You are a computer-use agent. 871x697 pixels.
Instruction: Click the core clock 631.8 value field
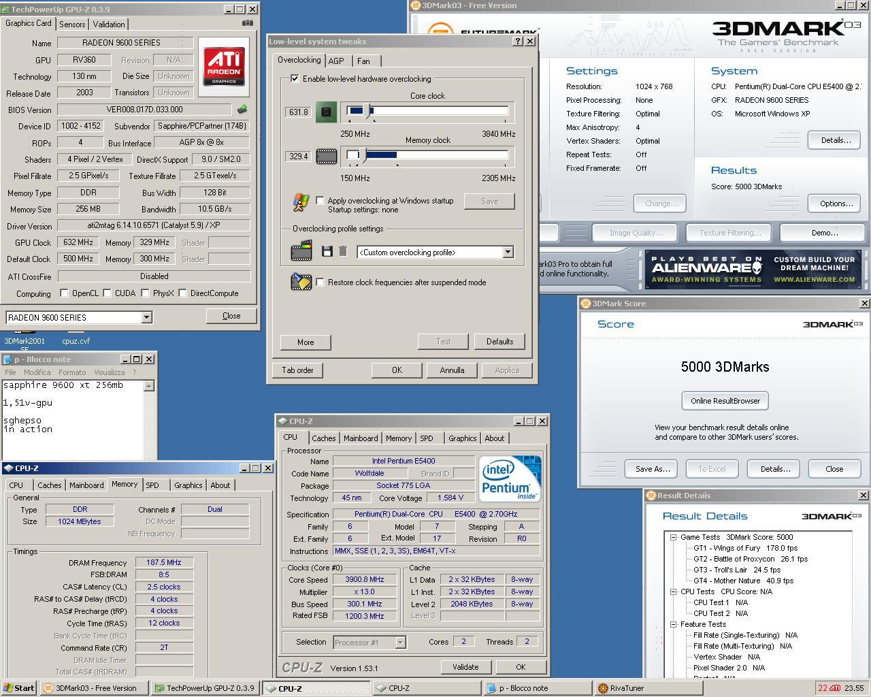pyautogui.click(x=298, y=112)
